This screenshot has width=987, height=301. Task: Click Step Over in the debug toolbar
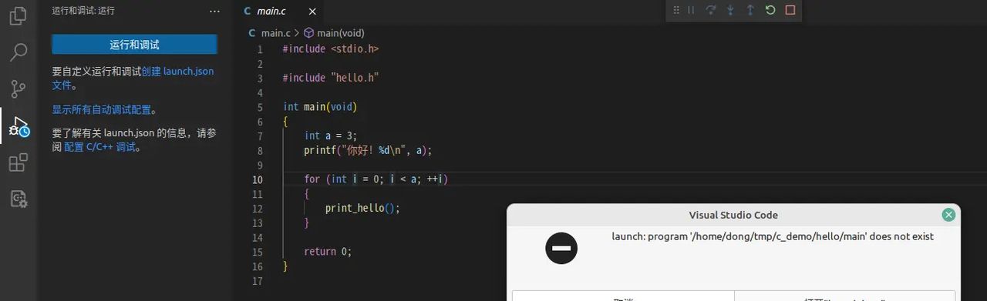pos(711,10)
